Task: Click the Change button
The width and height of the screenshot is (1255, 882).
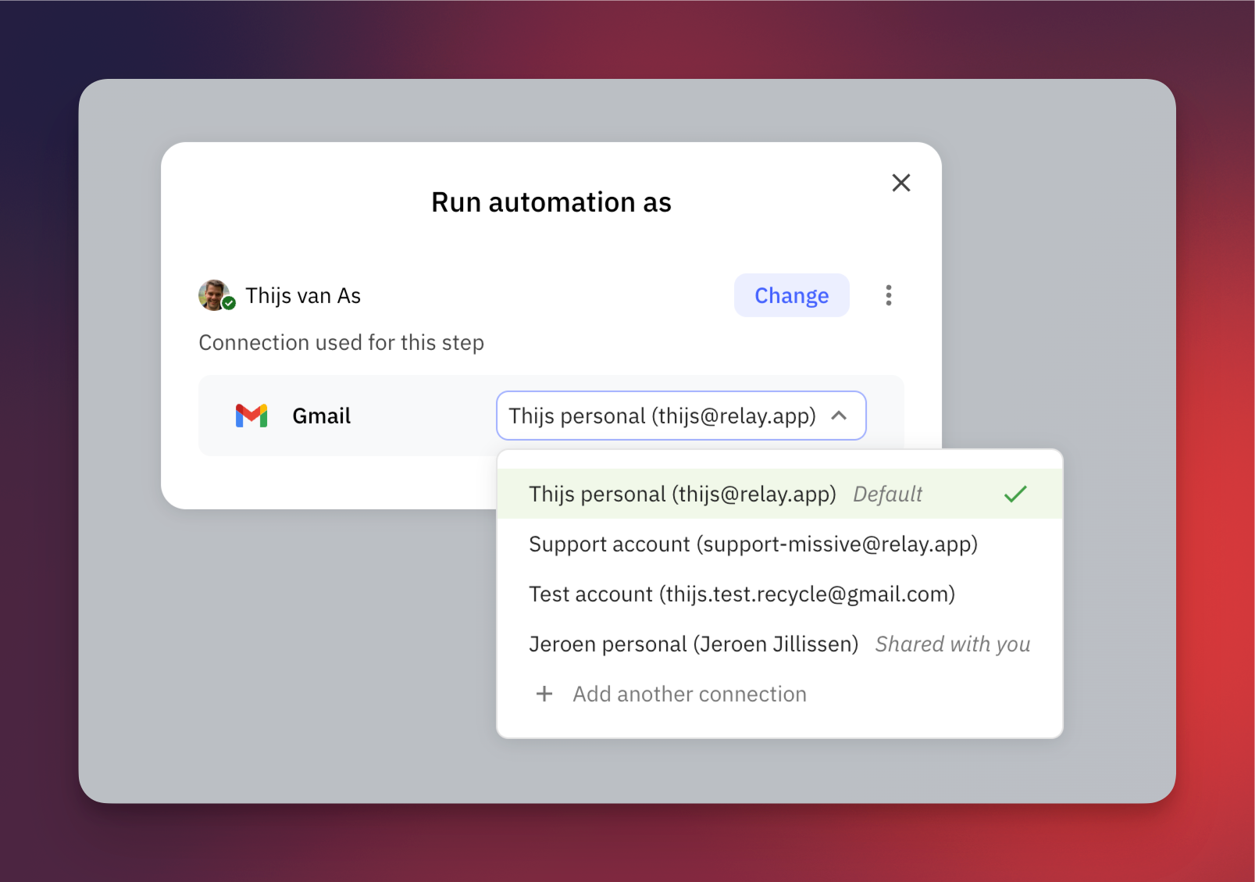Action: pos(791,295)
